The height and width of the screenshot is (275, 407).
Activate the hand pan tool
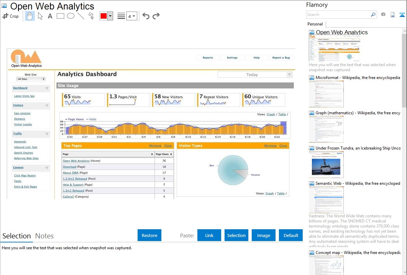tap(30, 16)
